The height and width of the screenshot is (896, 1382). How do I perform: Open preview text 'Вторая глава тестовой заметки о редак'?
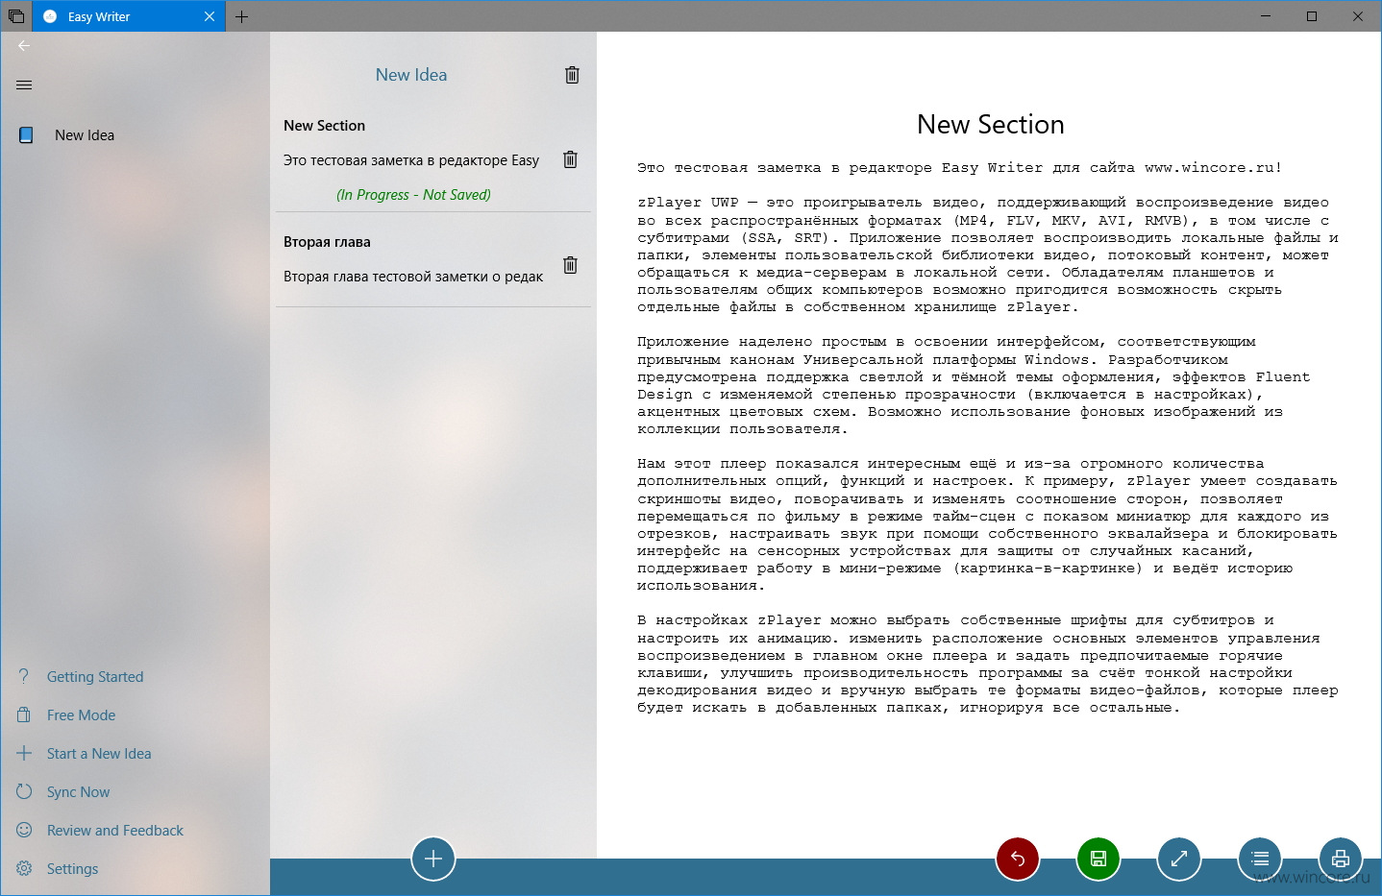413,277
